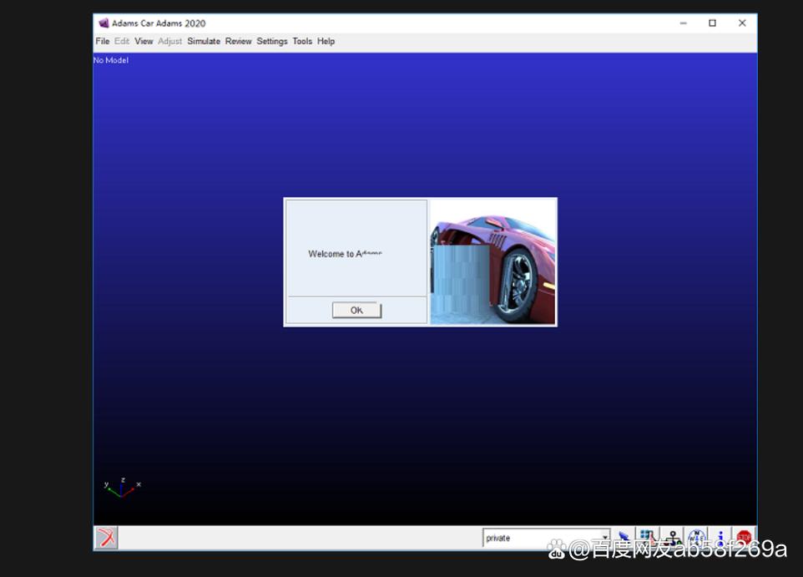Open the model browser grid icon
The width and height of the screenshot is (803, 577).
(648, 538)
